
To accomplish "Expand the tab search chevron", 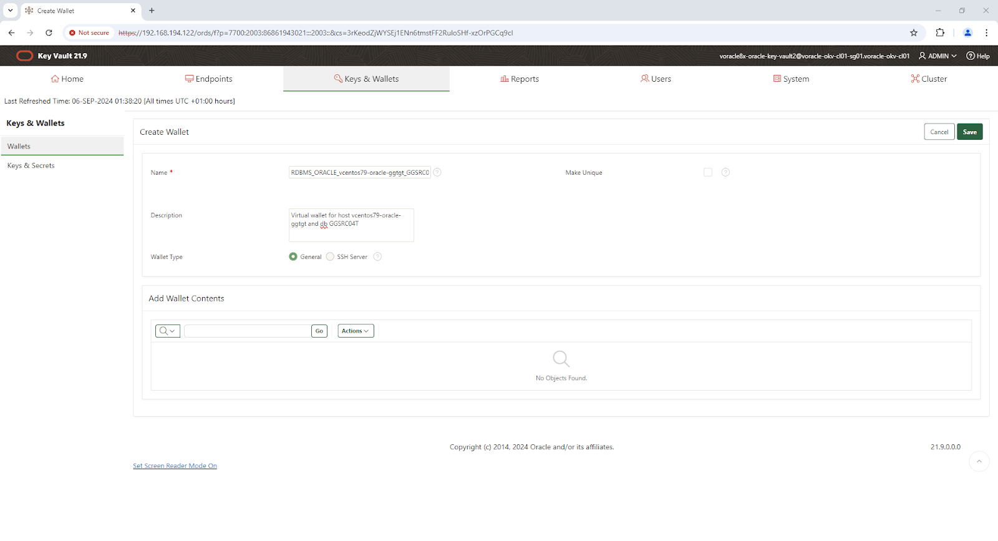I will (x=11, y=11).
